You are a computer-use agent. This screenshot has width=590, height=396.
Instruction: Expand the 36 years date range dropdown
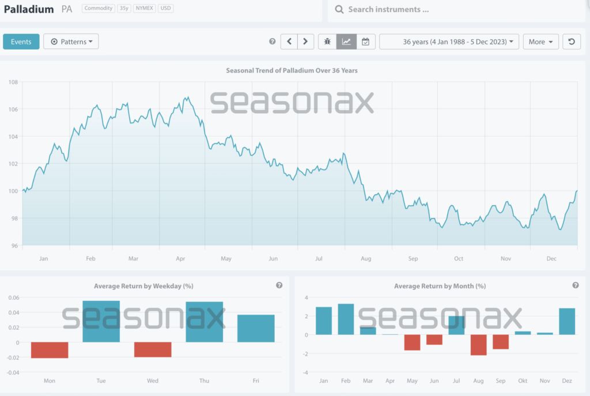coord(449,42)
